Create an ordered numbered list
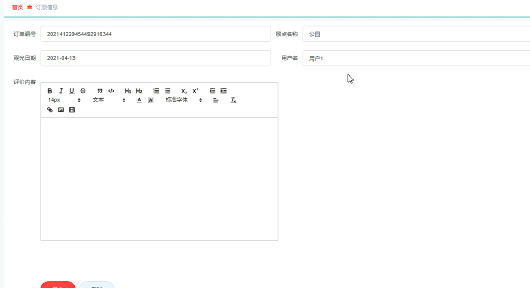The width and height of the screenshot is (530, 288). [x=156, y=91]
